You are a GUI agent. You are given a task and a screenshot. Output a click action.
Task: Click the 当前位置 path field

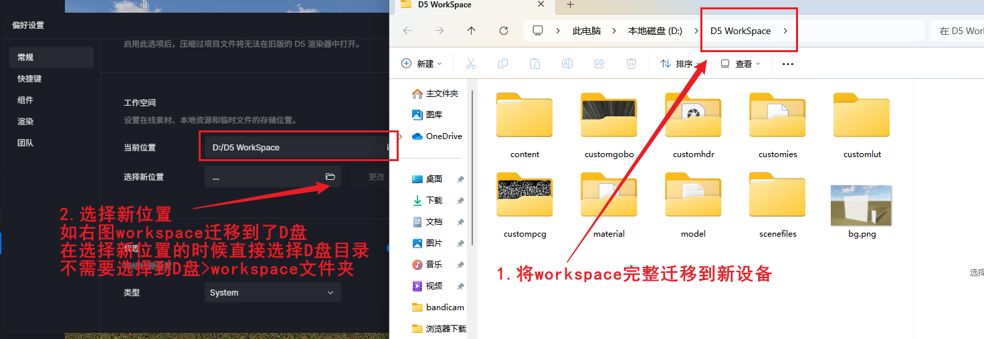[x=298, y=147]
